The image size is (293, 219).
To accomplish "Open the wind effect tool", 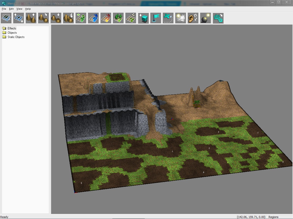I will pyautogui.click(x=181, y=18).
